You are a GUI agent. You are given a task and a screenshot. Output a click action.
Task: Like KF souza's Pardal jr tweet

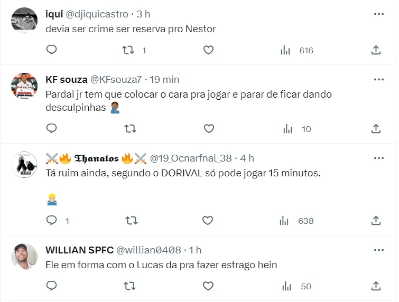coord(208,128)
